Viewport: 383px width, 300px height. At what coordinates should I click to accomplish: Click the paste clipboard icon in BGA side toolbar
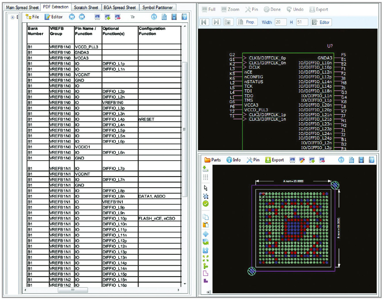pyautogui.click(x=205, y=225)
